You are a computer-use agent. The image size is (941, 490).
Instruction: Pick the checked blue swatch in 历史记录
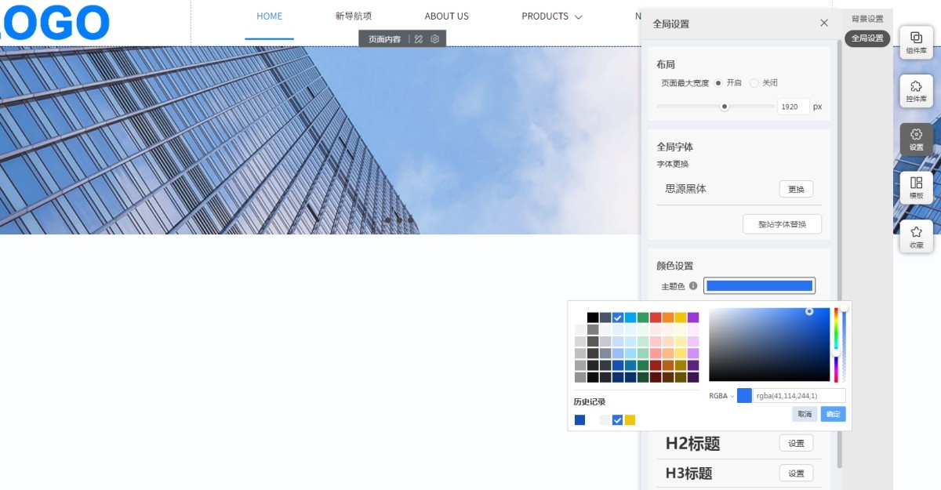[617, 420]
